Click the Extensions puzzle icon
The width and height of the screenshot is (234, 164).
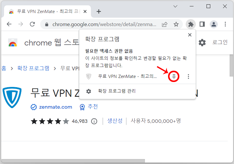point(191,24)
